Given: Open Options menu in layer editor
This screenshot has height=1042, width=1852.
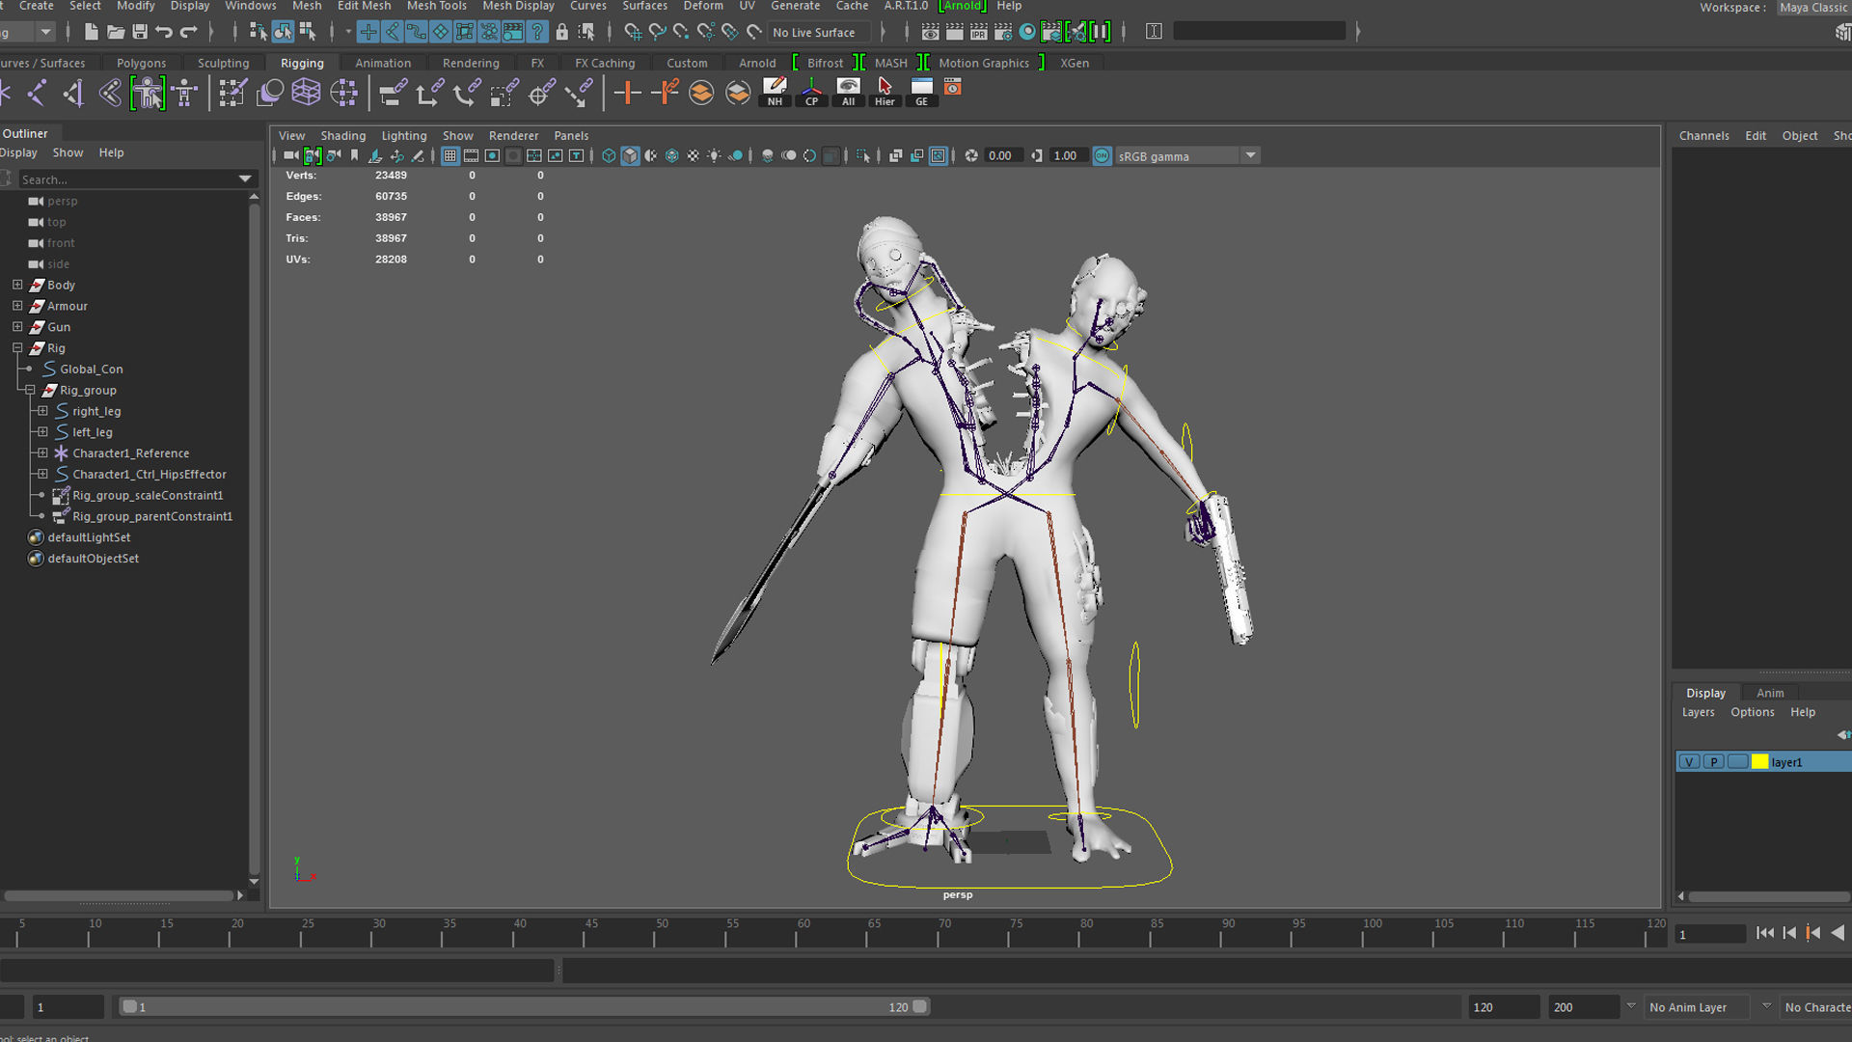Looking at the screenshot, I should point(1752,712).
